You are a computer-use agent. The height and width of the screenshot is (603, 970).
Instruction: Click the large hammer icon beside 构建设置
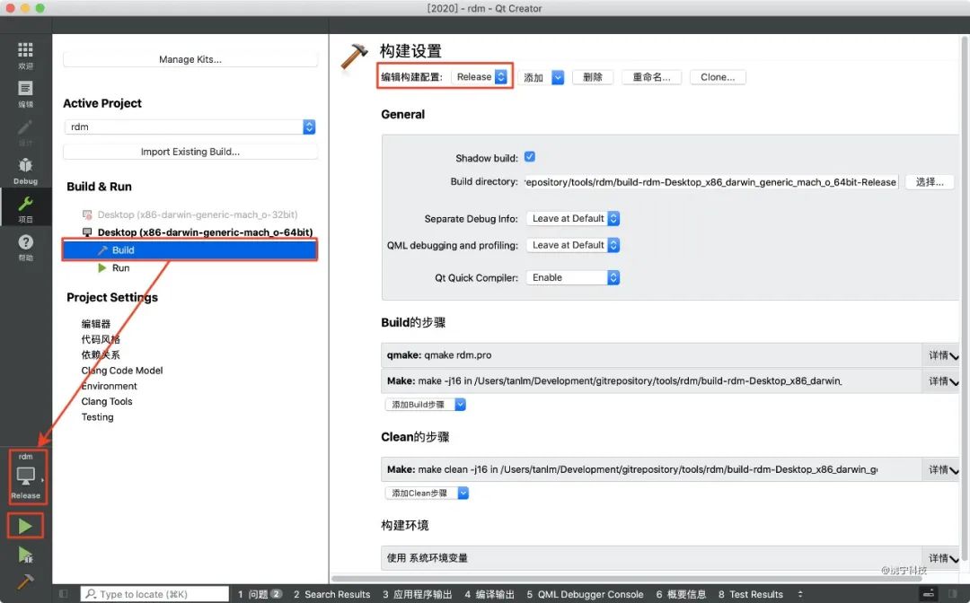coord(355,57)
